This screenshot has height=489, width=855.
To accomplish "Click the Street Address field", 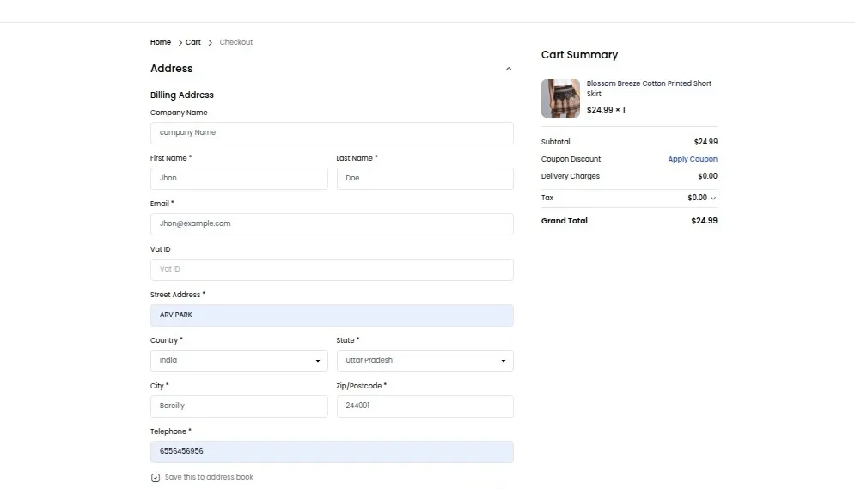I will pos(332,315).
